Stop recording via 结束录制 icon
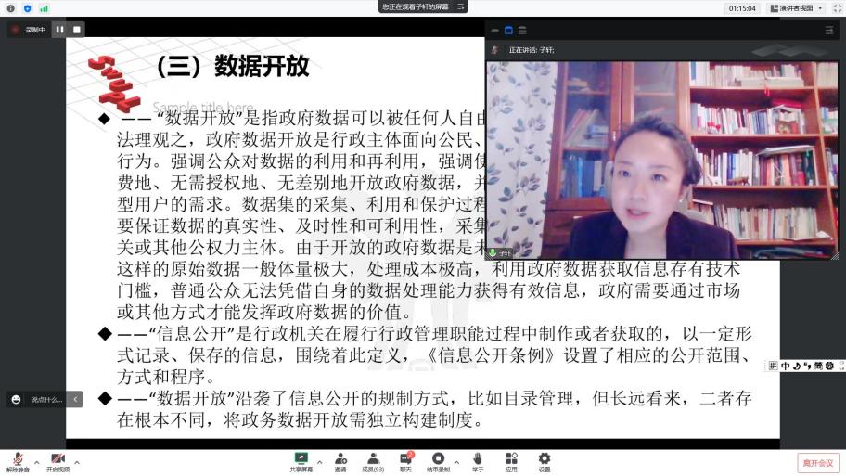The image size is (846, 476). click(x=438, y=460)
